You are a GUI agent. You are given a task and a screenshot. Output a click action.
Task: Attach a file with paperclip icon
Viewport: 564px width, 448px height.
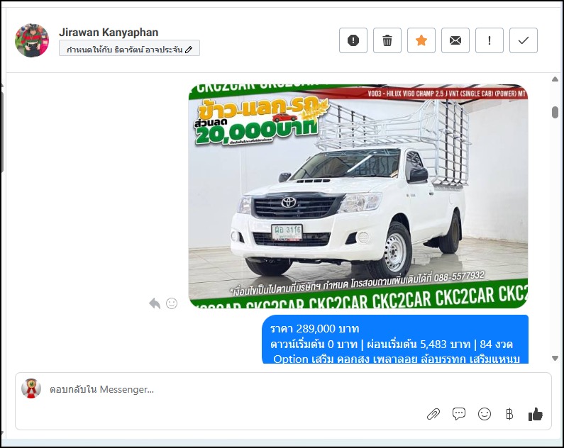tap(433, 414)
